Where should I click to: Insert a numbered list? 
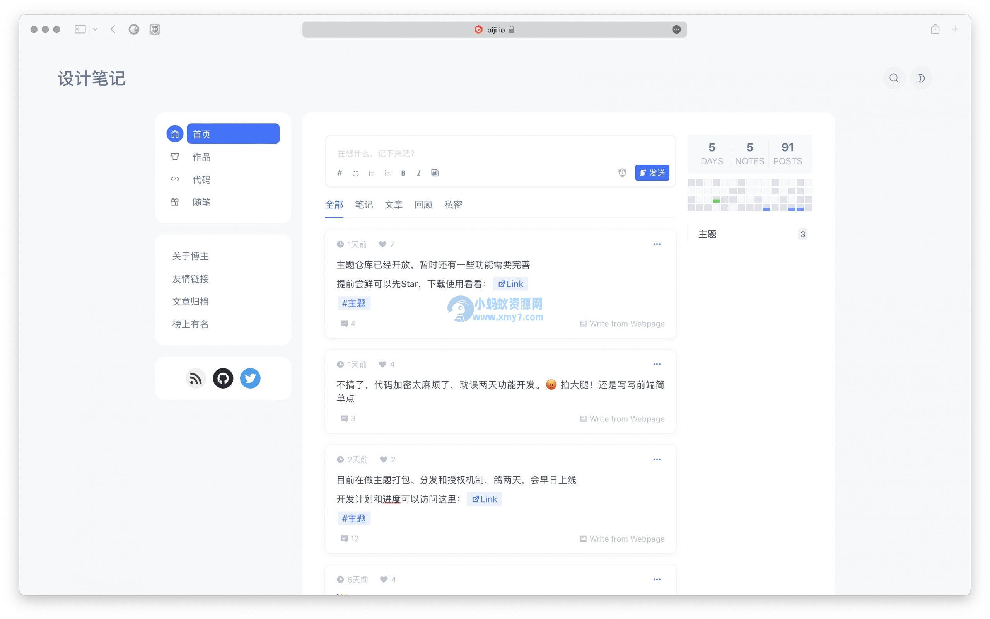pos(387,173)
